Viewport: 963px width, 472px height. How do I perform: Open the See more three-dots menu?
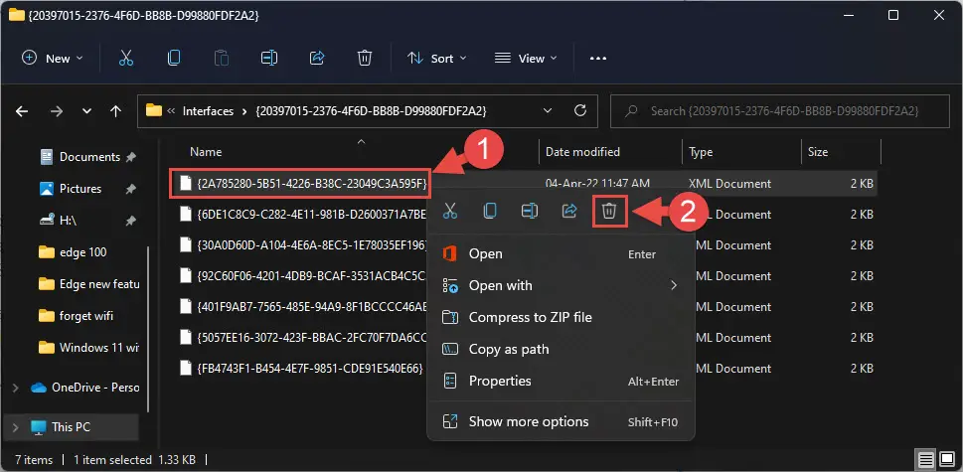coord(597,59)
